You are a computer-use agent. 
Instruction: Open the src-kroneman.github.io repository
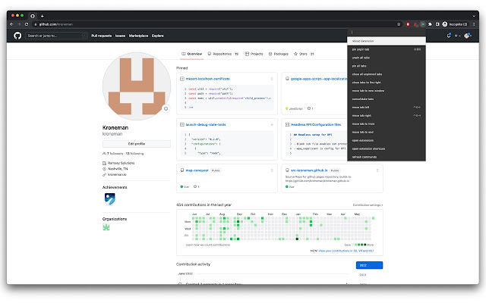(x=309, y=170)
